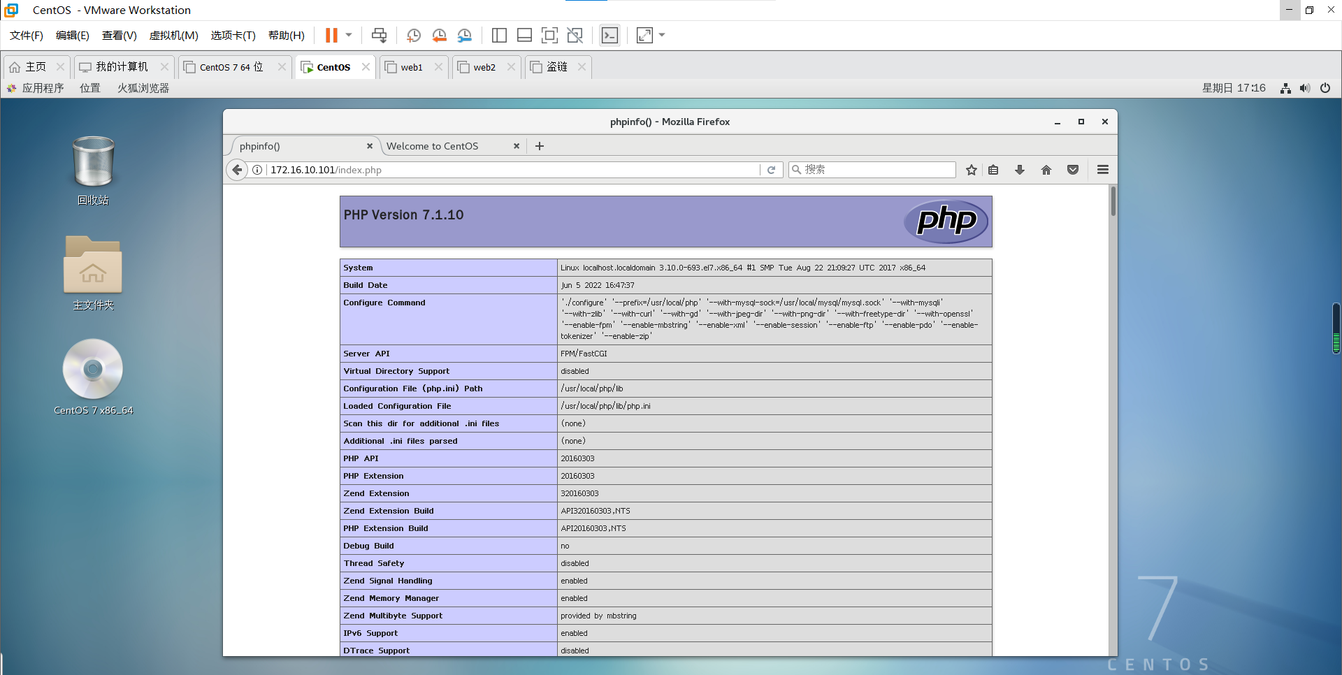
Task: Click the 'Thread Safety' row label
Action: pos(374,563)
